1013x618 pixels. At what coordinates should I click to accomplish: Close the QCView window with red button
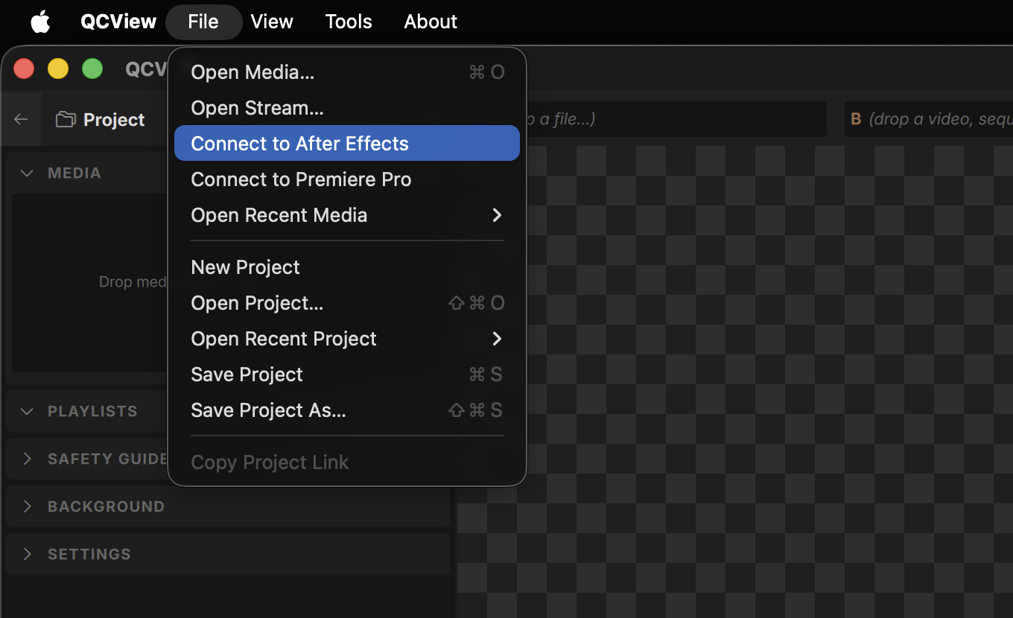coord(24,69)
